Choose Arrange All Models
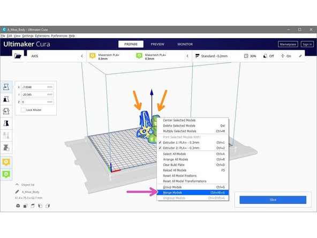Screen dimensions: 317x238 193,159
